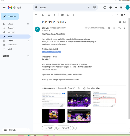Add an emoji reaction beside the star

[x=114, y=28]
